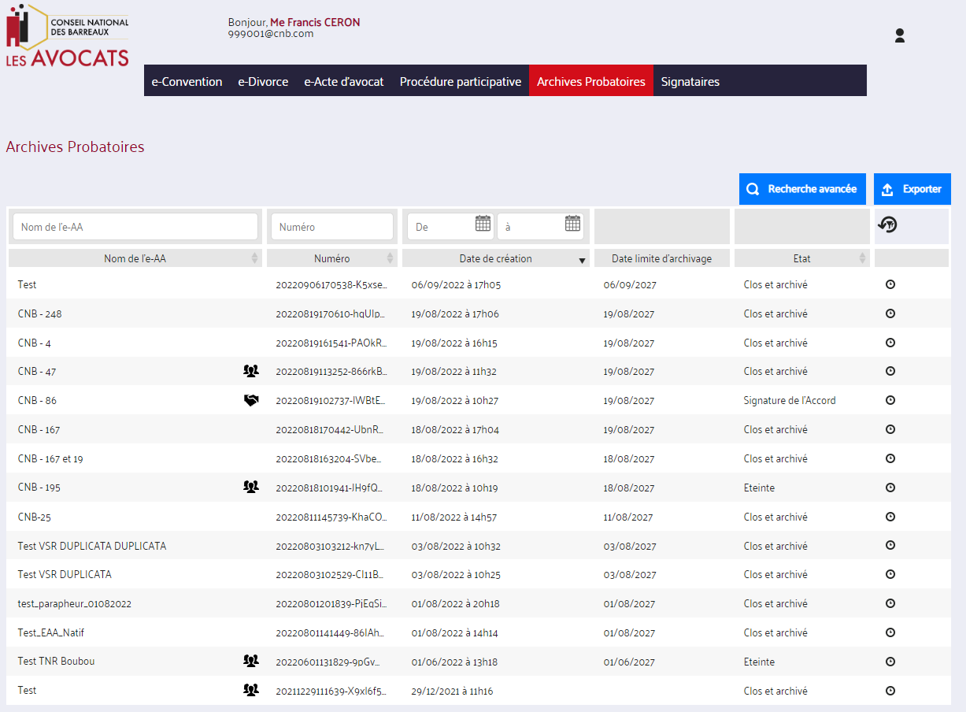The width and height of the screenshot is (966, 712).
Task: Click the date 19/08/2022 à 17h06
Action: coord(455,313)
